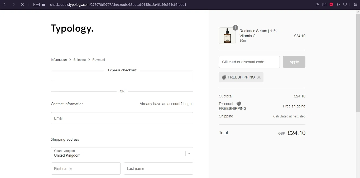Take a snapshot with camera icon

click(x=324, y=4)
